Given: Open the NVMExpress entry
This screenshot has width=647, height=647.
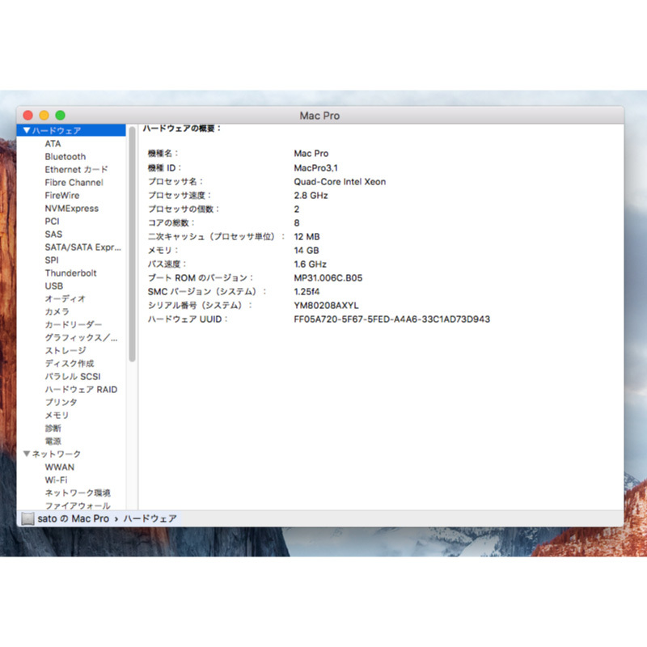Looking at the screenshot, I should 71,208.
